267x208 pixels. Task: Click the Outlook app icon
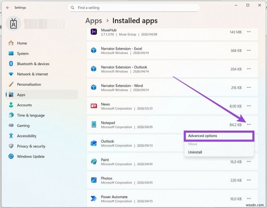coord(94,143)
